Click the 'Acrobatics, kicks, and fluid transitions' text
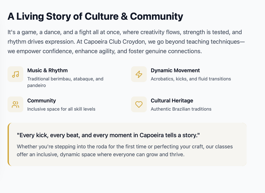Viewport: 265px width, 193px height. pos(191,79)
